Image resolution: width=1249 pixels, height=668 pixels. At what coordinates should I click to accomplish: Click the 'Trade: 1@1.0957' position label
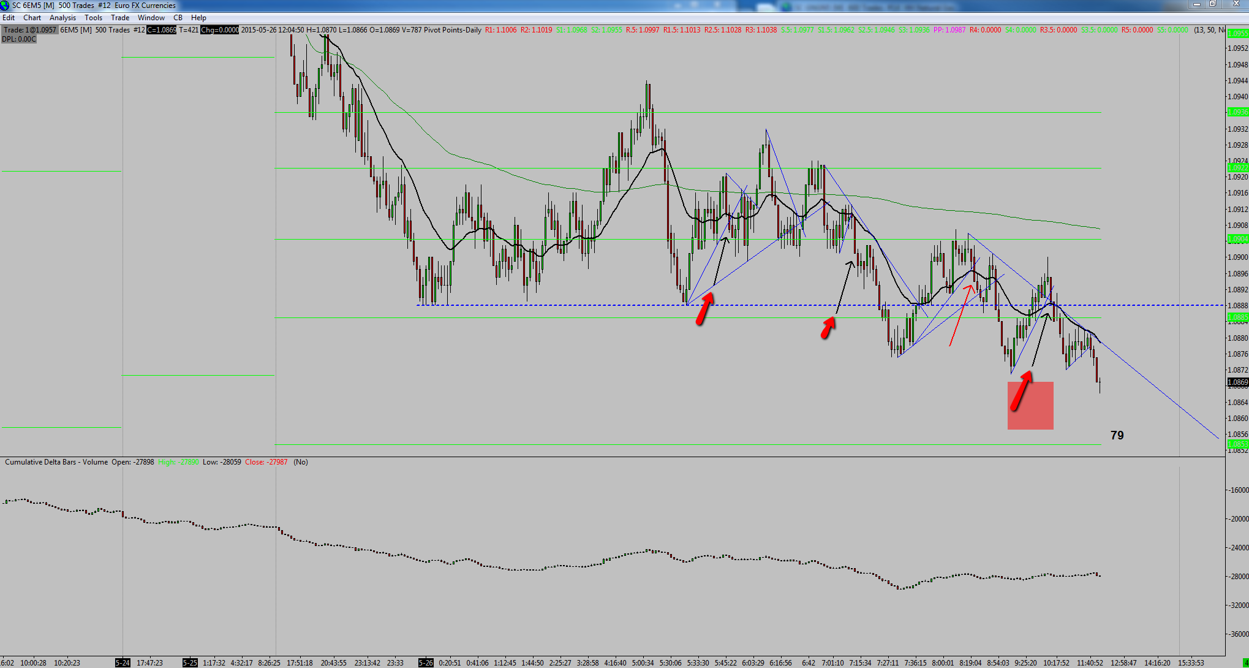(30, 30)
